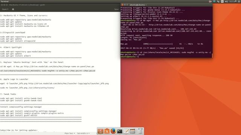This screenshot has width=241, height=135.
Task: Click the 'wget -O launcher_bfb.png' line
Action: (x=54, y=84)
